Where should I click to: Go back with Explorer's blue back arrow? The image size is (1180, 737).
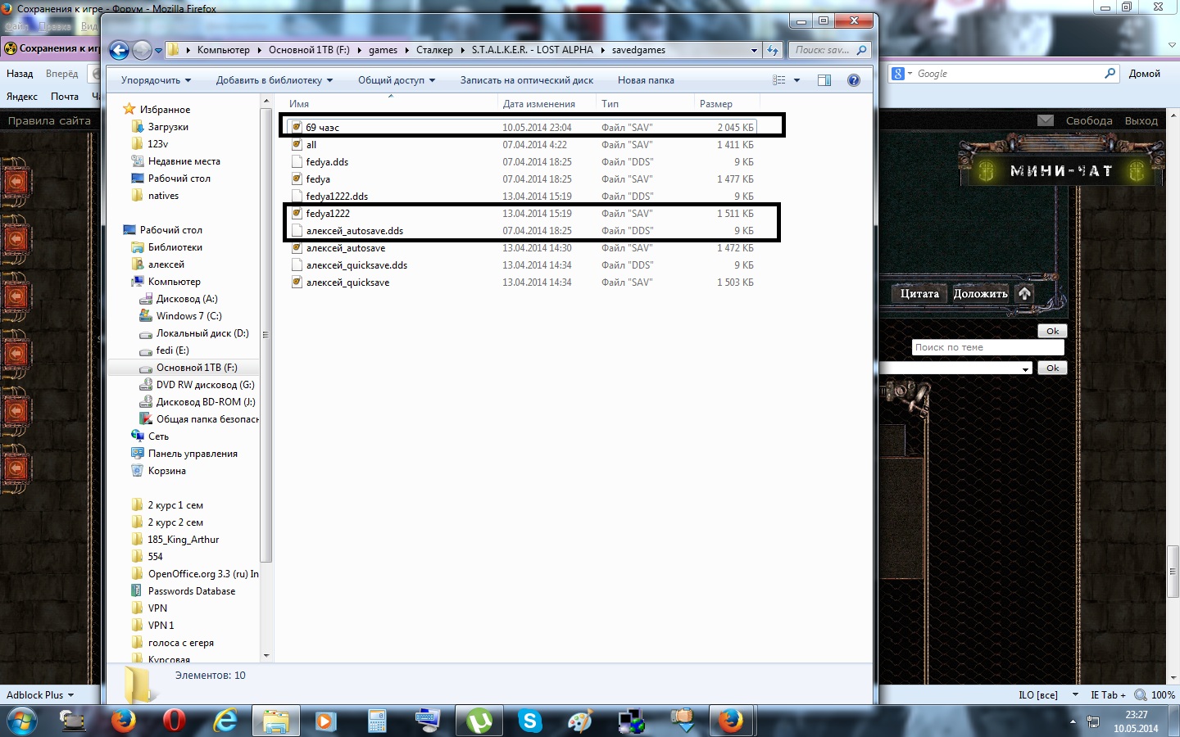[119, 50]
